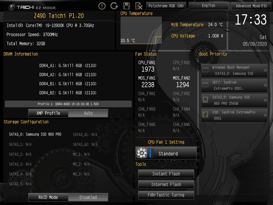Select the Profile 1 DDR4-4000 bar
Viewport: 273px width, 205px height.
coord(68,104)
